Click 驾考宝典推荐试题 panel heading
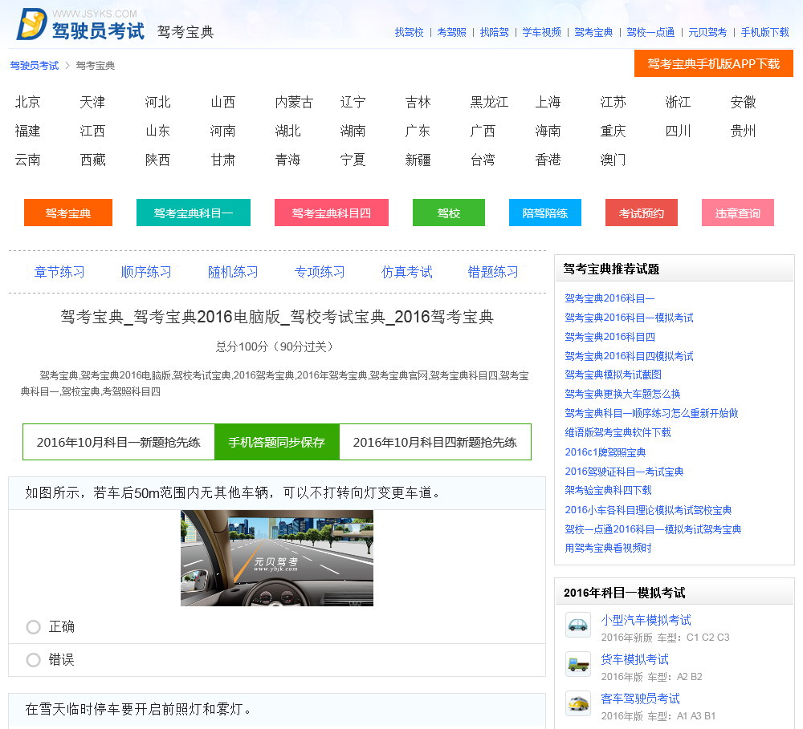 click(611, 269)
